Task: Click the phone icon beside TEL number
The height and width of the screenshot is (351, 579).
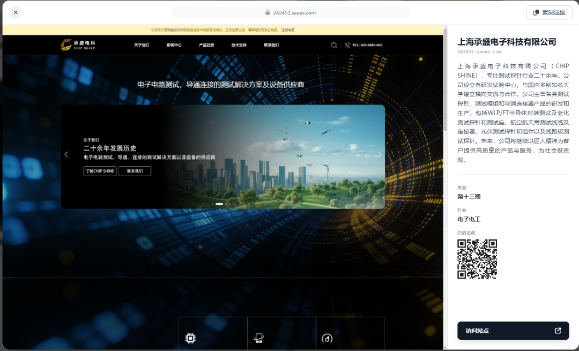Action: tap(347, 45)
